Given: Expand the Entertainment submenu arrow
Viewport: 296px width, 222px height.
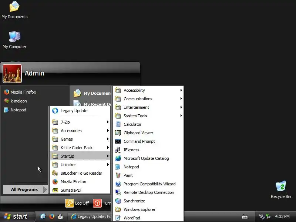Looking at the screenshot, I should click(181, 107).
